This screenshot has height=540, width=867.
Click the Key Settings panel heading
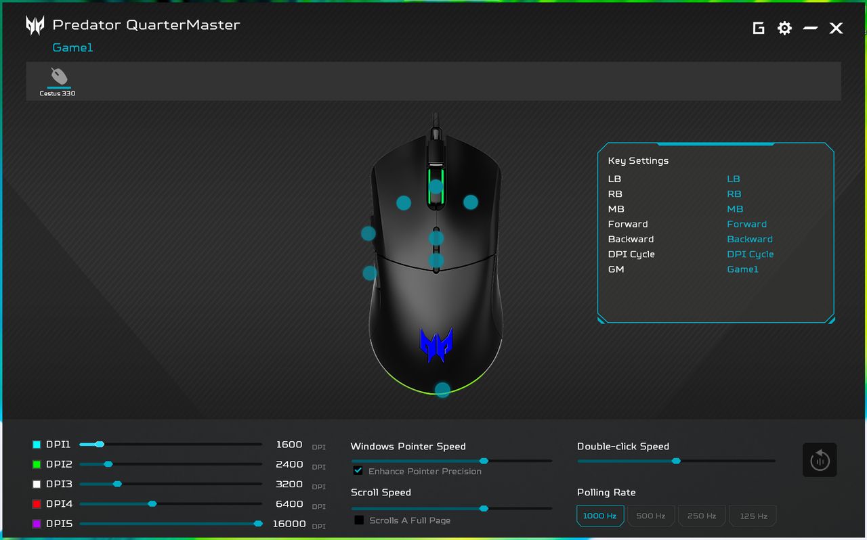(638, 161)
